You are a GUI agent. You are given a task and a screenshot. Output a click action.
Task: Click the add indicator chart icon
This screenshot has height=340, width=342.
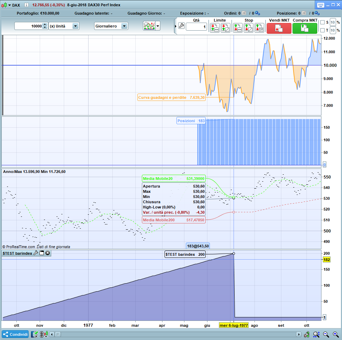[149, 26]
